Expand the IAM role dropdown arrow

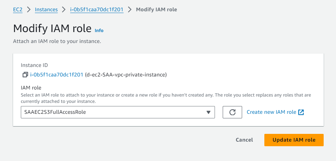point(208,112)
